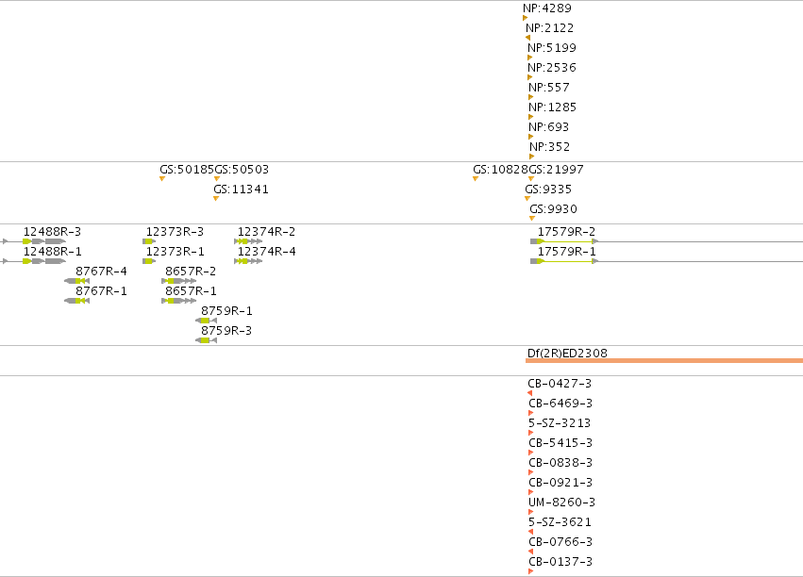Click the 17579R-2 long transcript glyph
Image resolution: width=803 pixels, height=577 pixels.
pos(666,241)
